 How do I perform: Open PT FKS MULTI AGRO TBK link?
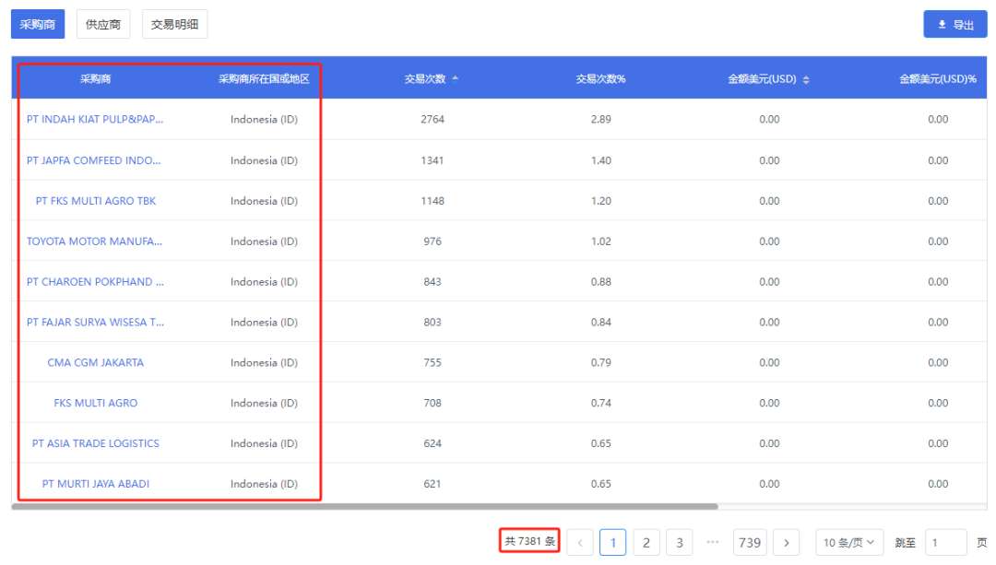95,201
